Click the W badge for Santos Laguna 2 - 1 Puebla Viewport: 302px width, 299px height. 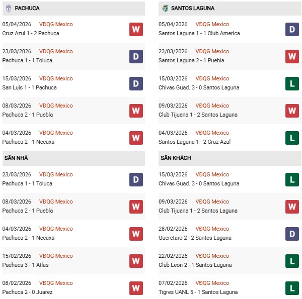pos(292,56)
